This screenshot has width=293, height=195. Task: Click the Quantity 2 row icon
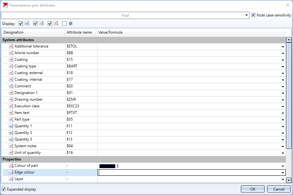pos(11,133)
